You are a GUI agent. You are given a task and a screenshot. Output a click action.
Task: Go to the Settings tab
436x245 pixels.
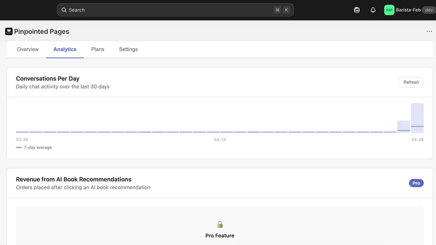coord(128,49)
